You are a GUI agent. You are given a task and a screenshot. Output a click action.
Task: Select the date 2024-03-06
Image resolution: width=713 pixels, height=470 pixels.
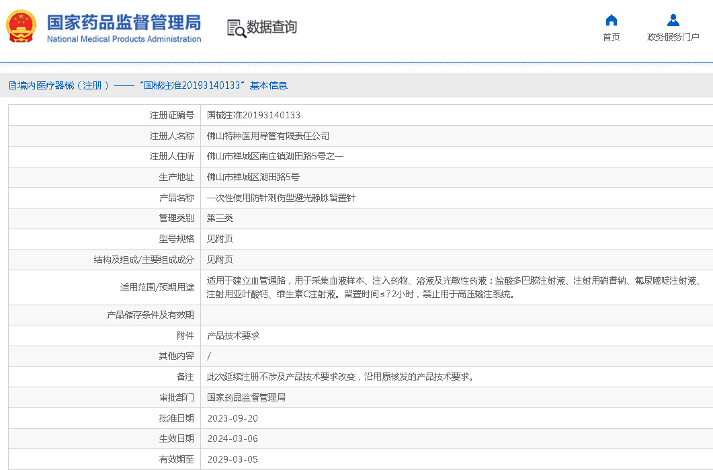233,439
